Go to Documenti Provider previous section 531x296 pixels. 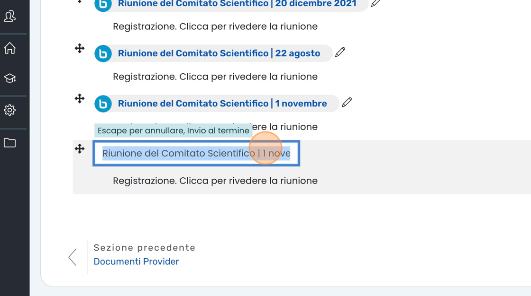tap(136, 261)
